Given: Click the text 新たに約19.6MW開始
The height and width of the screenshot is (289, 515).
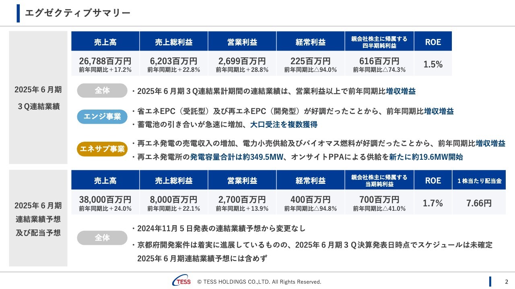Looking at the screenshot, I should coord(426,157).
